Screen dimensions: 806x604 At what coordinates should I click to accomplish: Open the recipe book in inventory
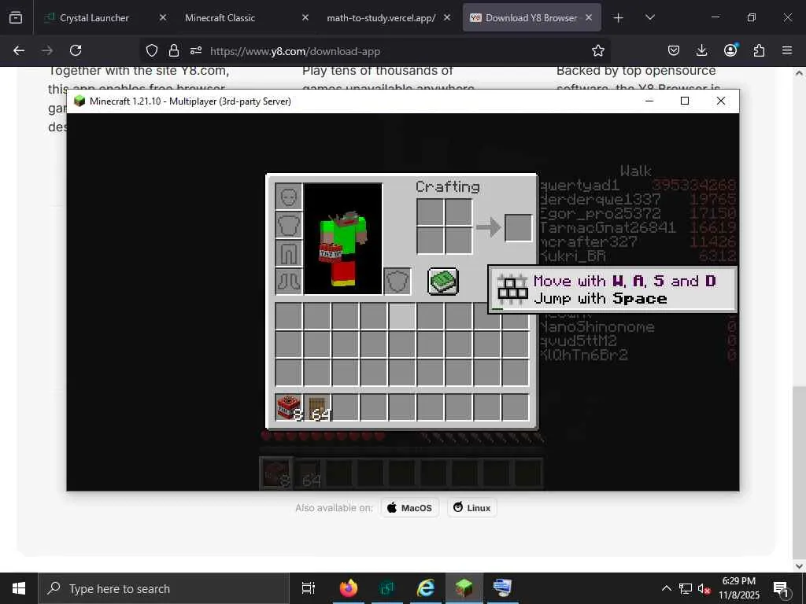(442, 282)
